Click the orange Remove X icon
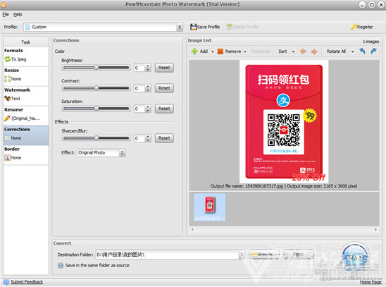Screen dimensions: 386x287 220,51
